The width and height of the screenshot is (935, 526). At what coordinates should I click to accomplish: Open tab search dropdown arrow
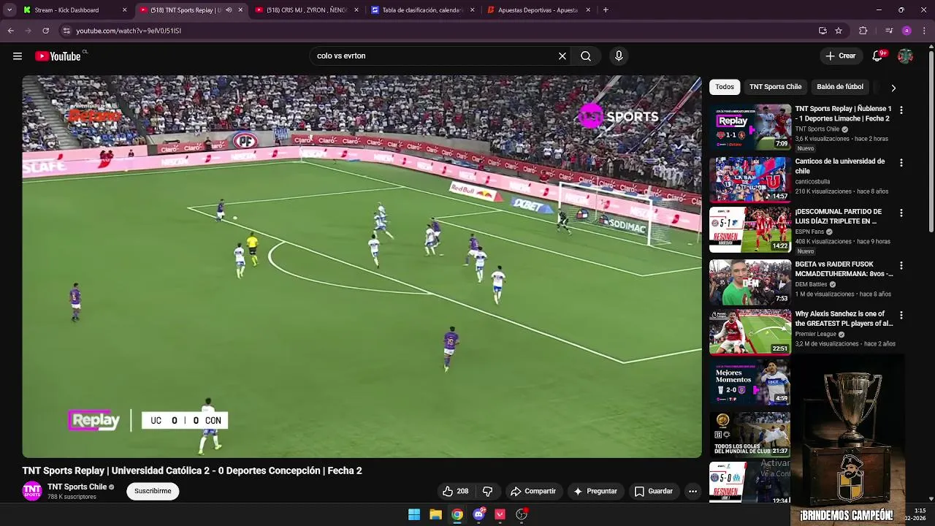9,10
